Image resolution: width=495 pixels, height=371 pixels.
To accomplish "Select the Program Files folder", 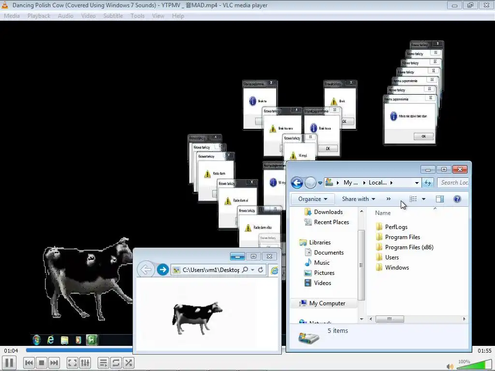I will (398, 237).
